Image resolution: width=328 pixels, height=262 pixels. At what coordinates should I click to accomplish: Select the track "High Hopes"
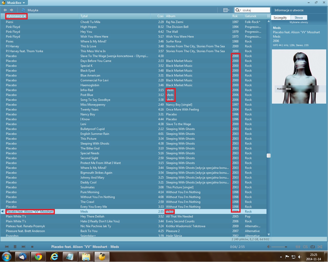pyautogui.click(x=89, y=27)
